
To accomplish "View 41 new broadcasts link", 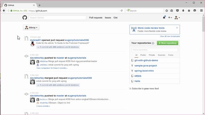I will (x=170, y=36).
